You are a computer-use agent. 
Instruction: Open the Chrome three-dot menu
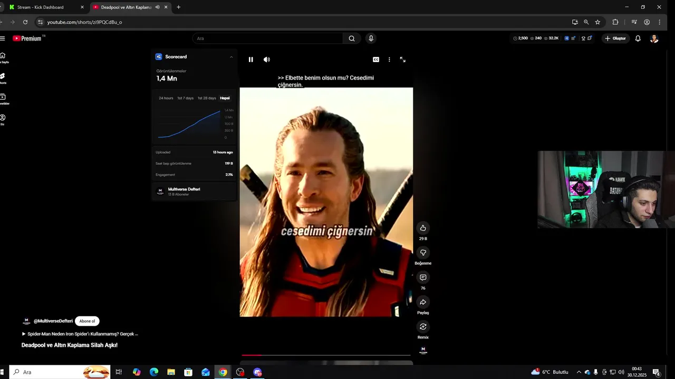point(660,22)
